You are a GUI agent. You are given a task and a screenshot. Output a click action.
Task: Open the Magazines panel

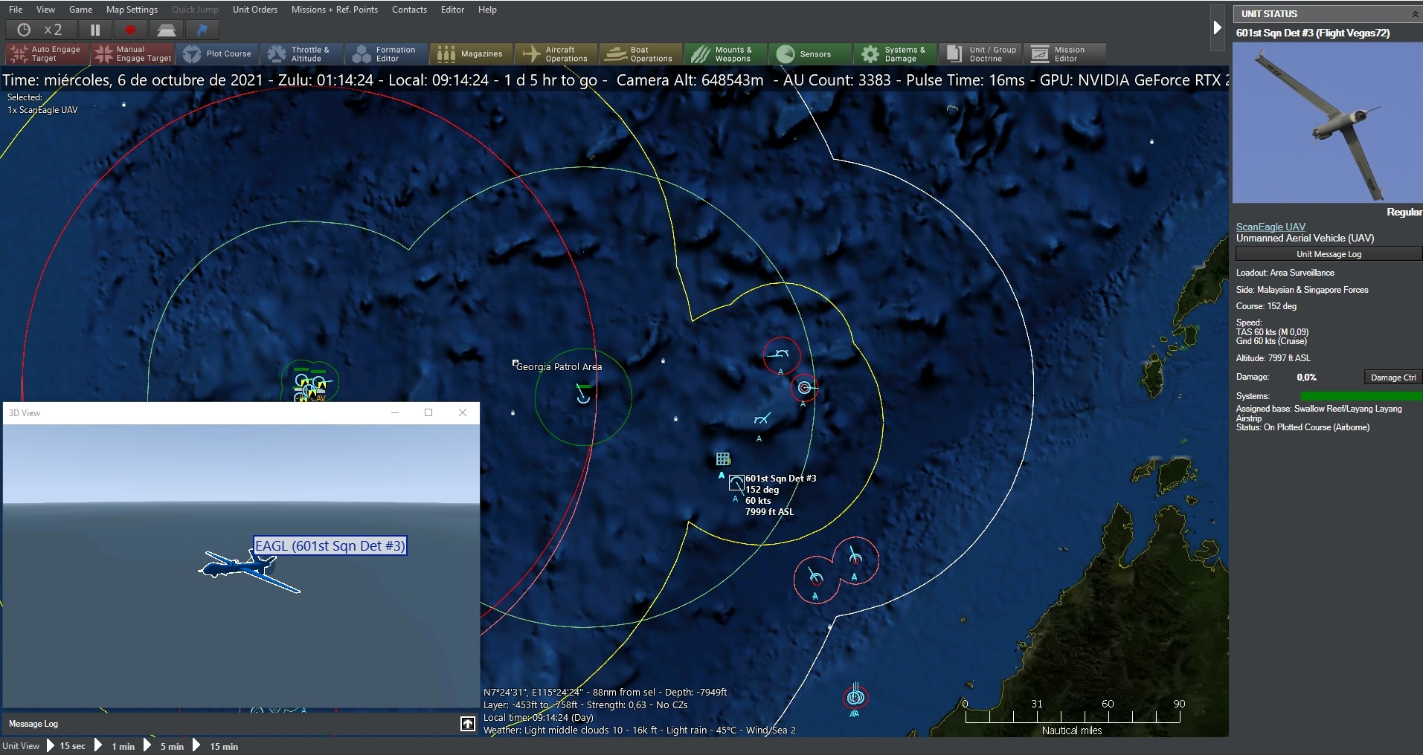(469, 54)
